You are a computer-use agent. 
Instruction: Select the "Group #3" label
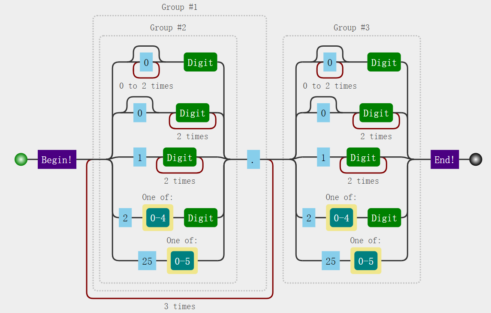[x=352, y=28]
